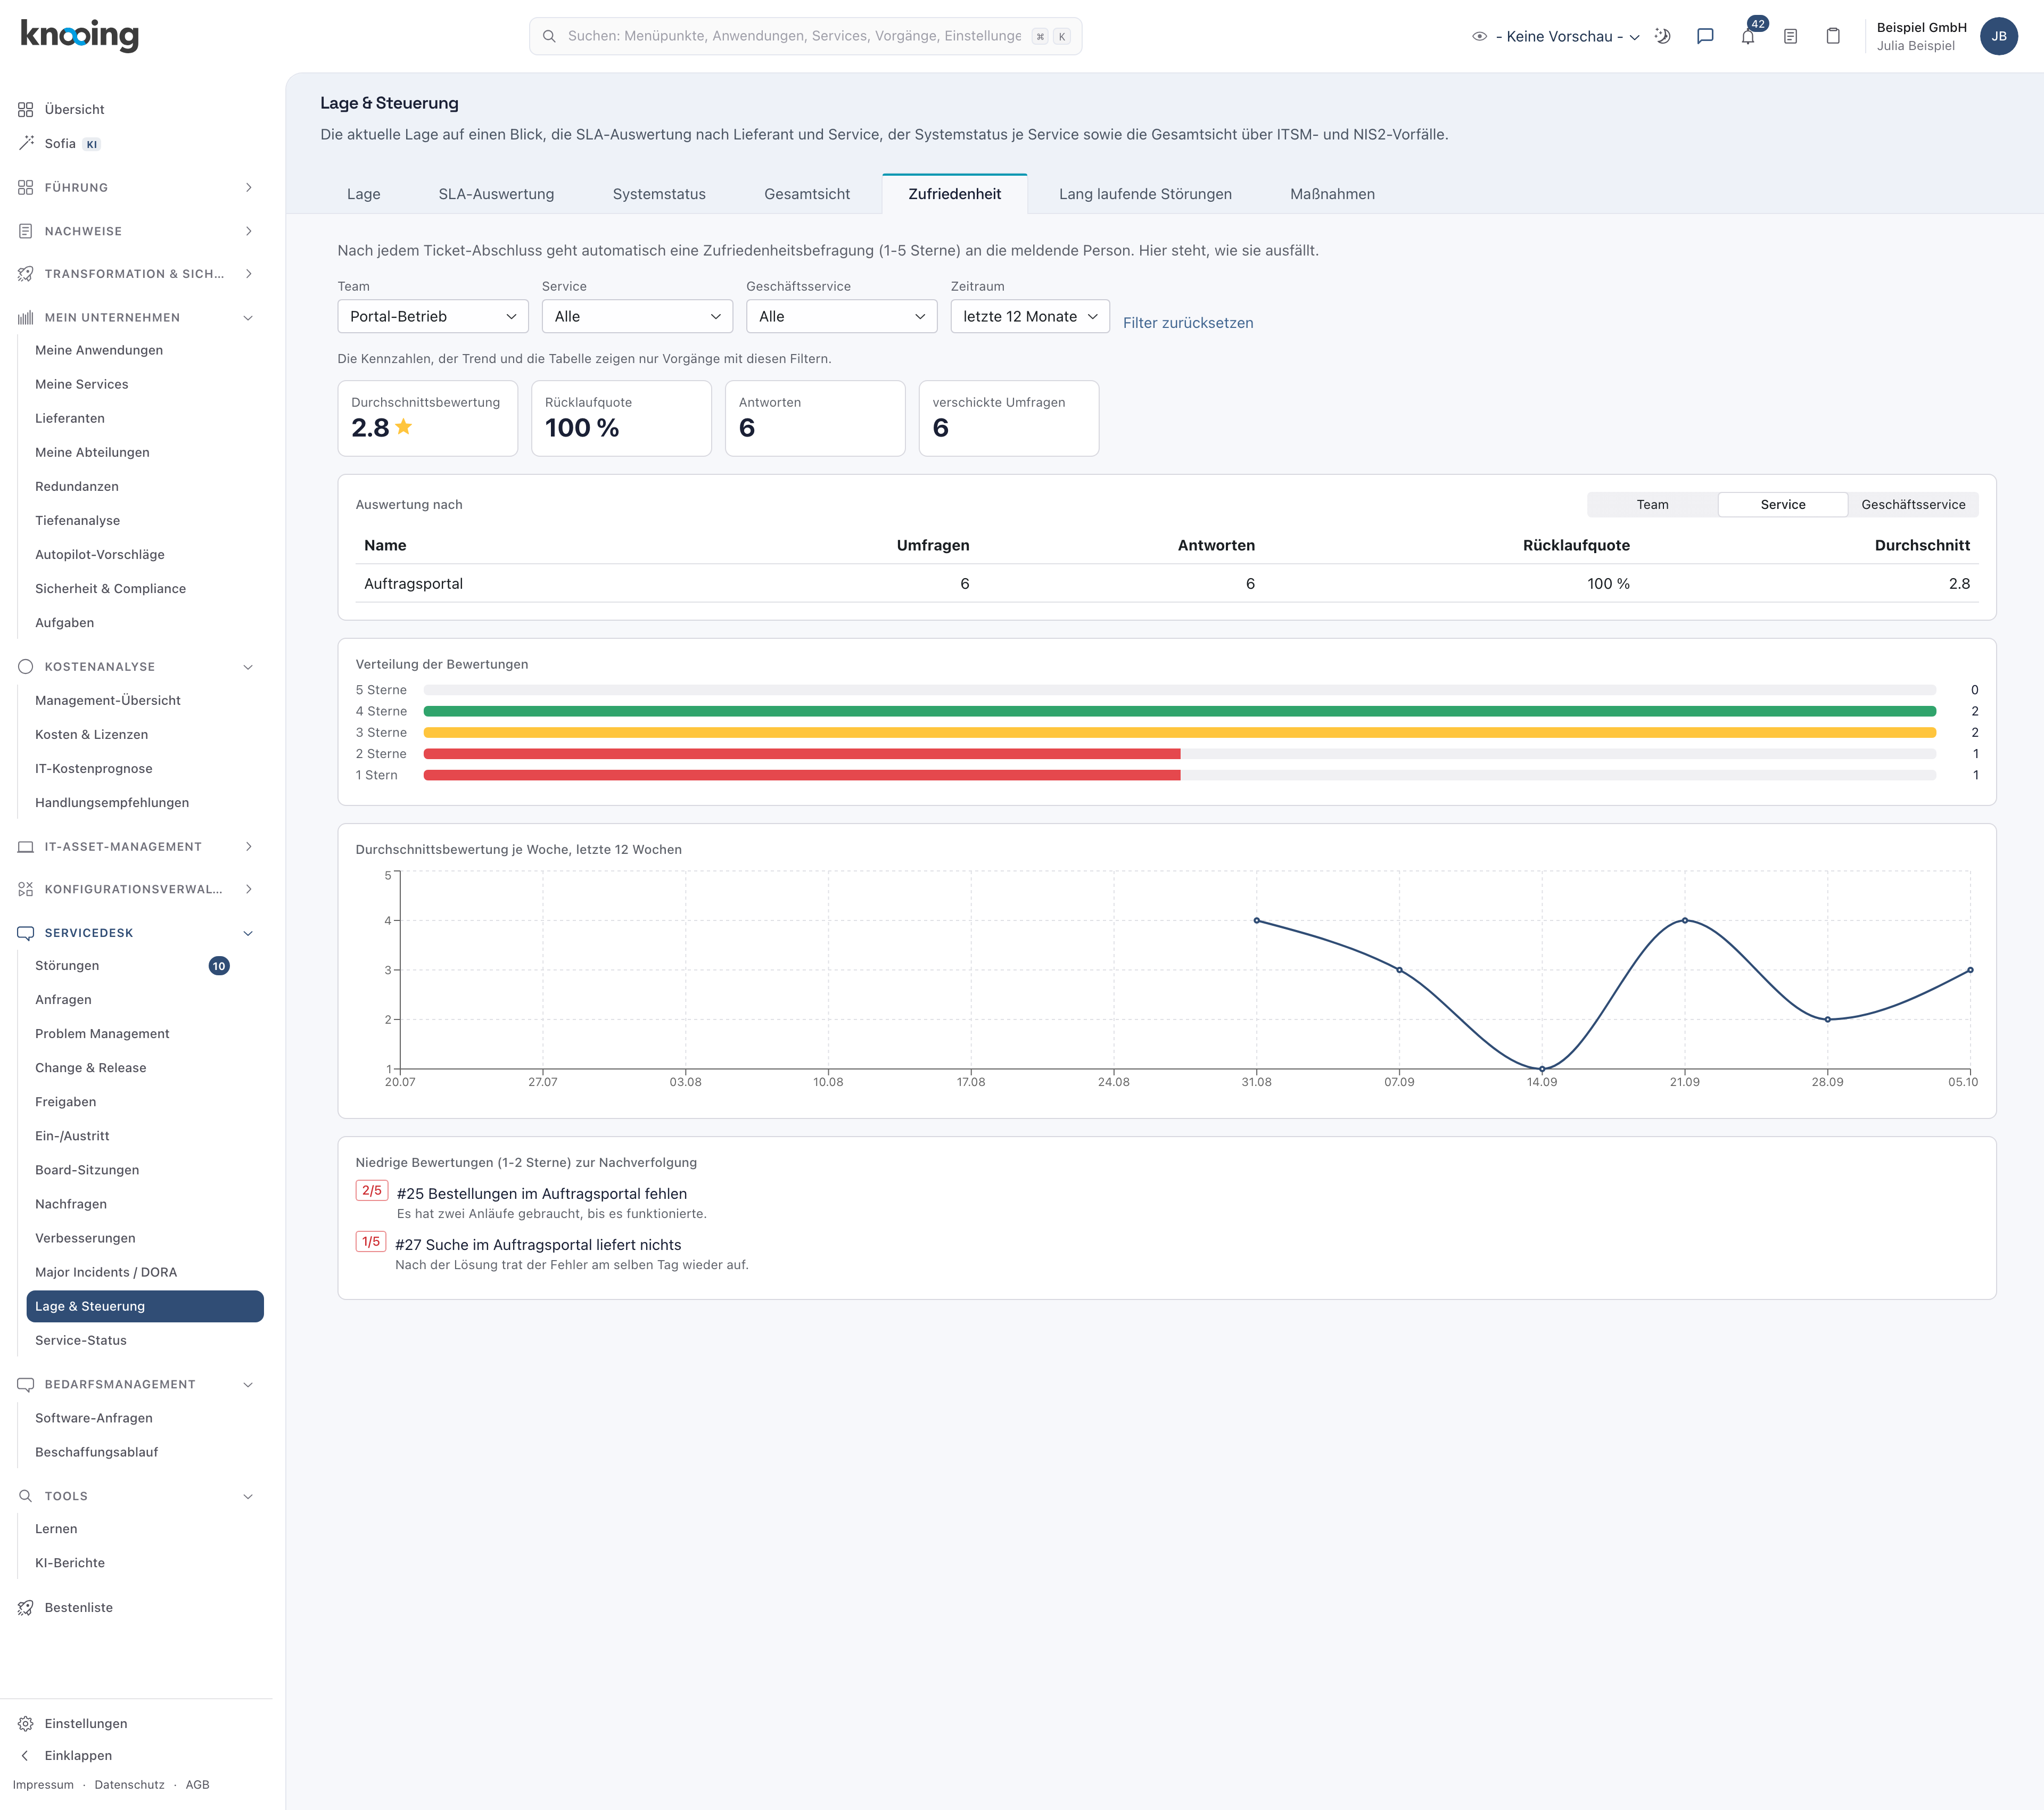
Task: Click the eye icon beside Keine Vorschau
Action: (1479, 36)
